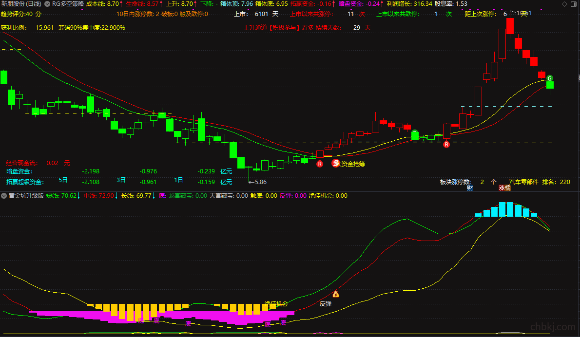Click the 财 label at chart bottom

click(x=470, y=188)
